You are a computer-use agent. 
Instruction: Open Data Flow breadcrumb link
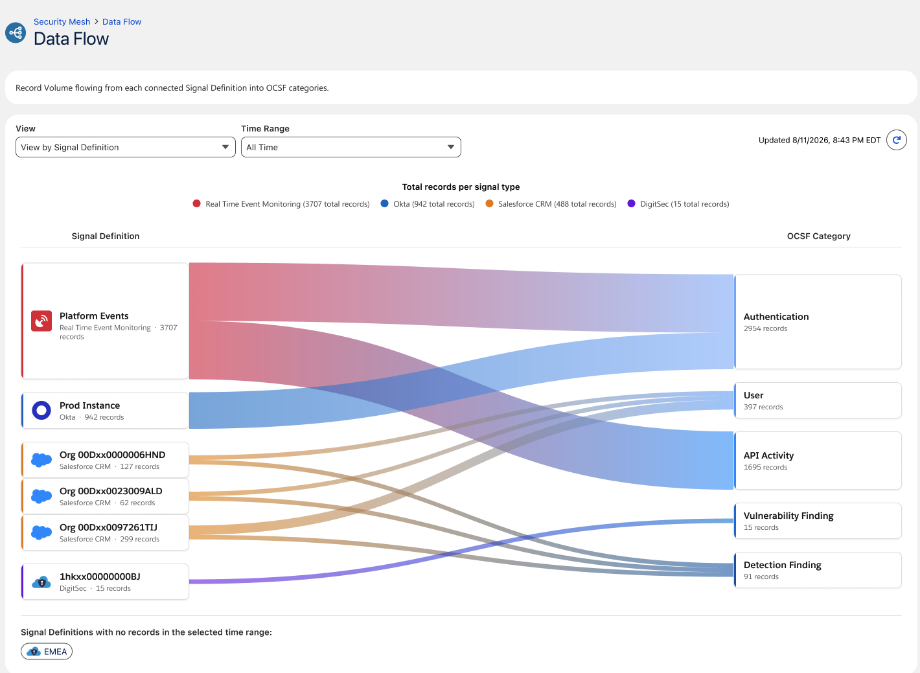pyautogui.click(x=122, y=21)
